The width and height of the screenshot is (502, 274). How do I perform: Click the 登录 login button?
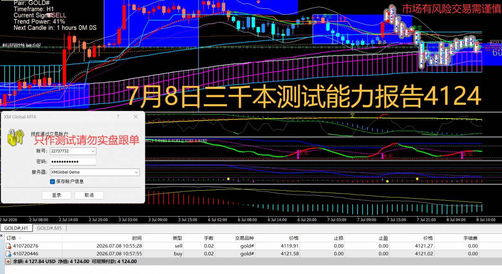[56, 195]
